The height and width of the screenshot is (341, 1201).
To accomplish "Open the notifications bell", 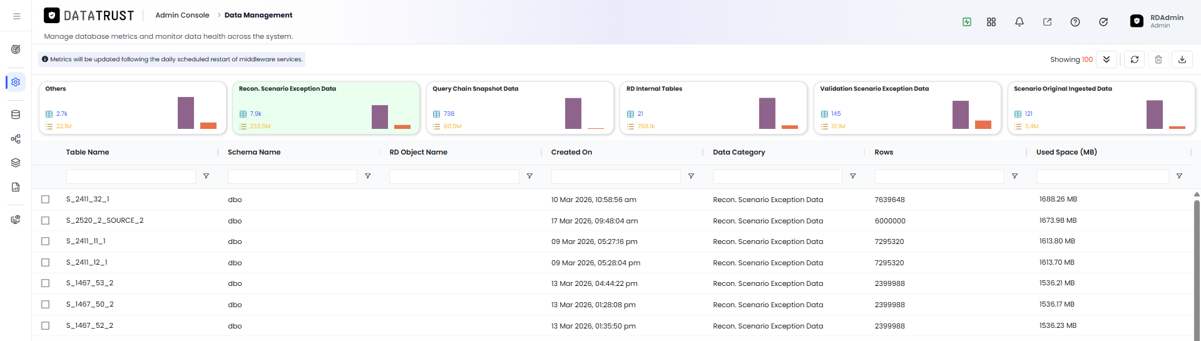I will (x=1020, y=22).
